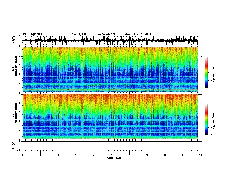Click the ch.1 colorbar log(PSD) unit label

pyautogui.click(x=214, y=74)
